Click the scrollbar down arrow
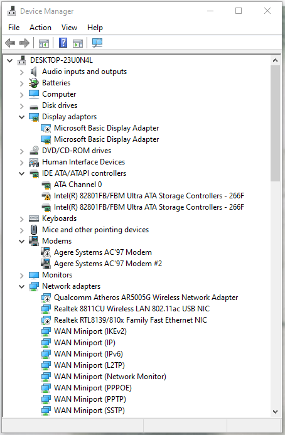 click(x=276, y=411)
